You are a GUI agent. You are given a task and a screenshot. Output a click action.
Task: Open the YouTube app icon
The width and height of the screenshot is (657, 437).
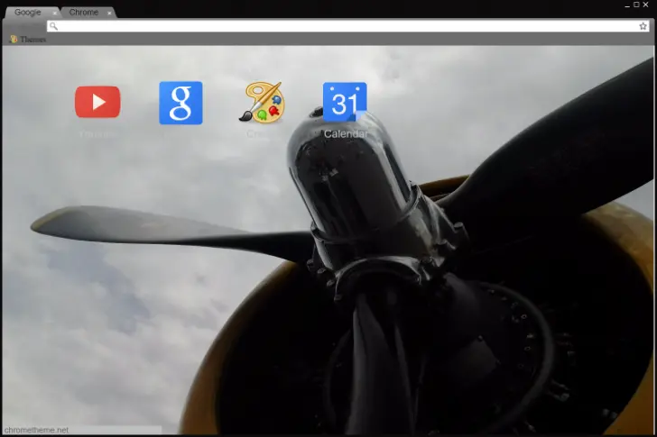point(97,102)
